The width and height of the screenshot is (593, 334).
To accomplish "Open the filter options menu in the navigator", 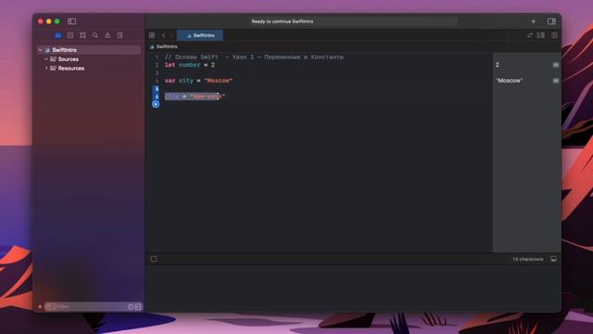I will [x=52, y=307].
